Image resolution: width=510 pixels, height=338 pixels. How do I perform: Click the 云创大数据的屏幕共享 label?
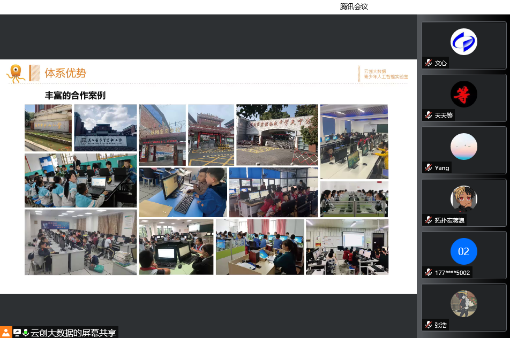(73, 333)
